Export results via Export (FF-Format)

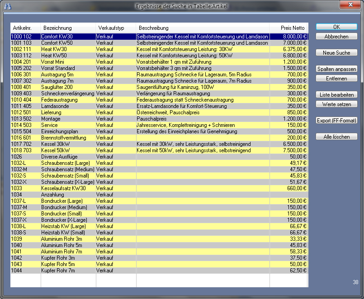coord(336,121)
